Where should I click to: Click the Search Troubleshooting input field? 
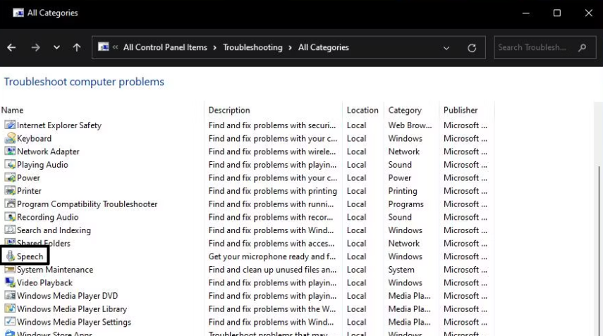click(x=533, y=48)
